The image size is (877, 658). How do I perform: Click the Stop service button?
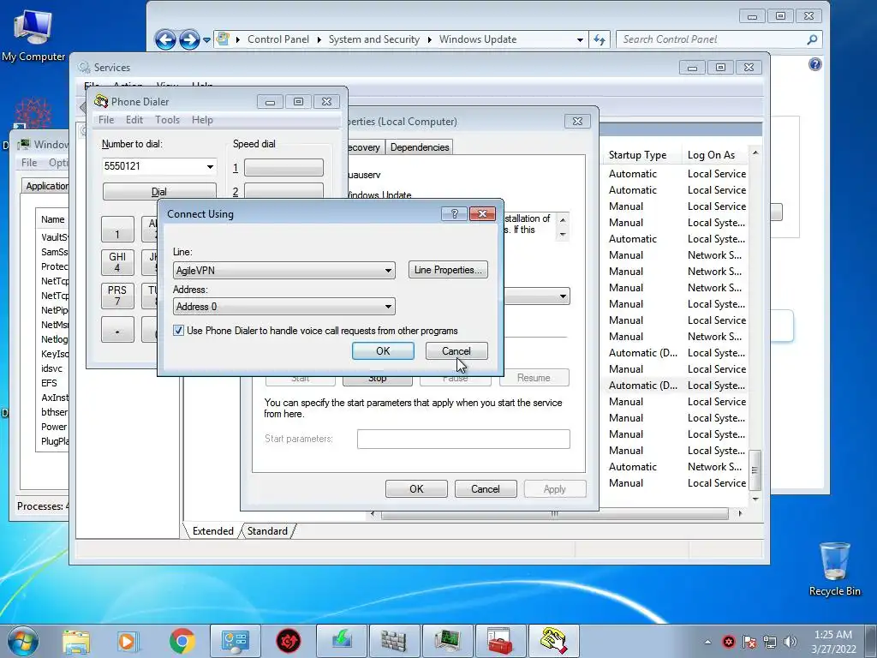378,379
